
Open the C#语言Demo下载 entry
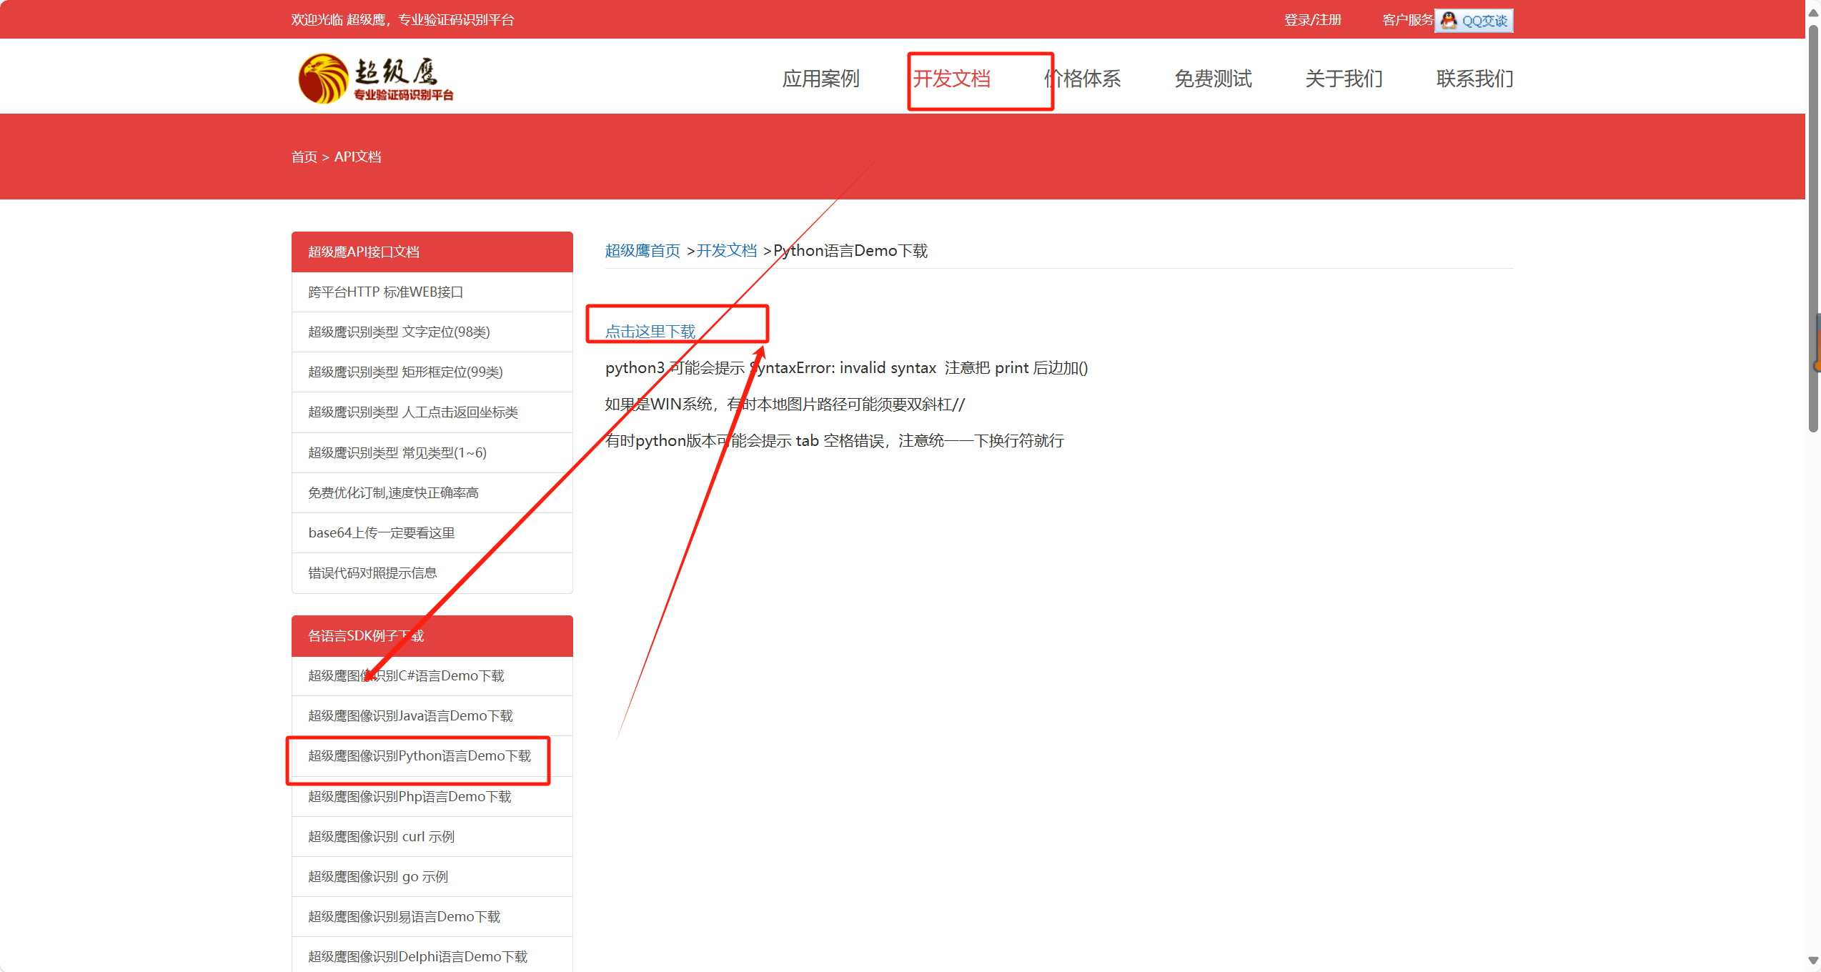coord(432,676)
